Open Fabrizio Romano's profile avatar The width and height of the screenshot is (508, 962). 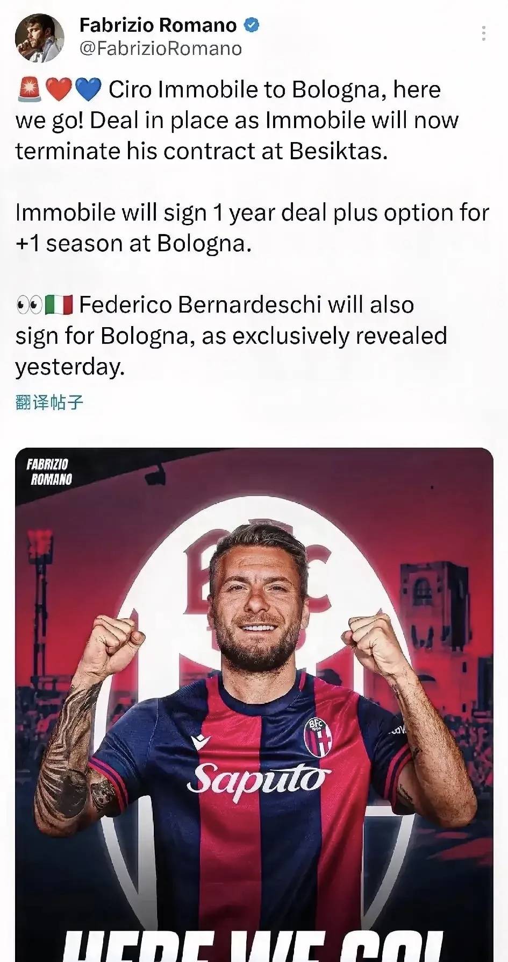pyautogui.click(x=39, y=38)
